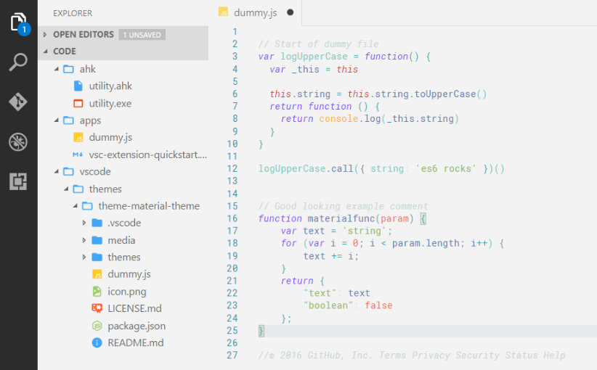The image size is (597, 370).
Task: Click the 1 UNSAVED badge
Action: pyautogui.click(x=142, y=35)
